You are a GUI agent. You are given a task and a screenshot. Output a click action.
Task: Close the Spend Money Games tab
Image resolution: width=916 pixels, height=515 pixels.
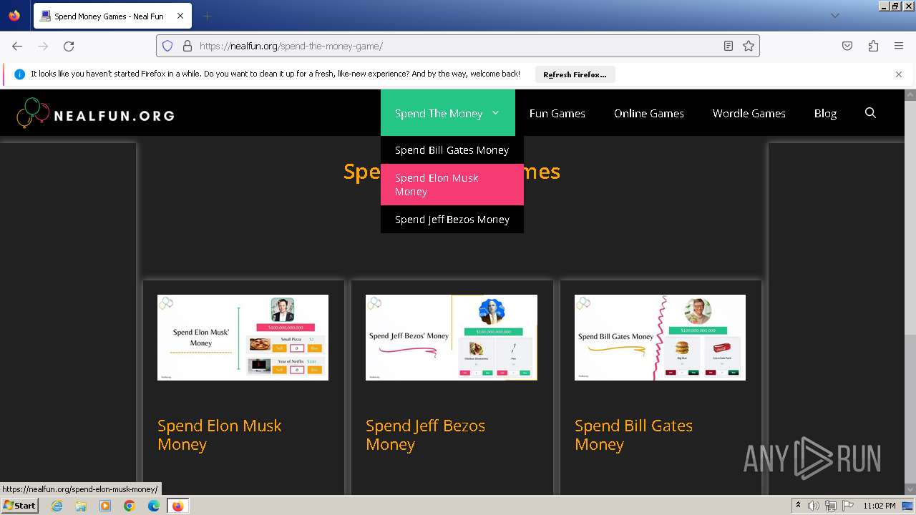(180, 16)
